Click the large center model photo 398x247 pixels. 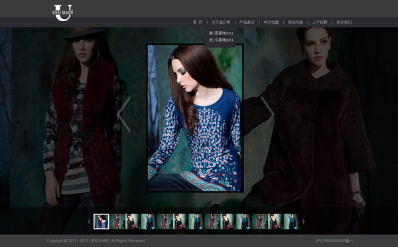click(195, 118)
